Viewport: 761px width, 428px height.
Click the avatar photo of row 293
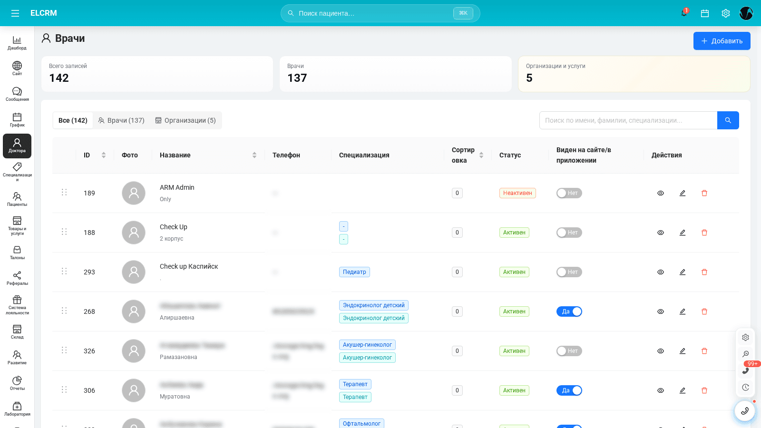(134, 272)
